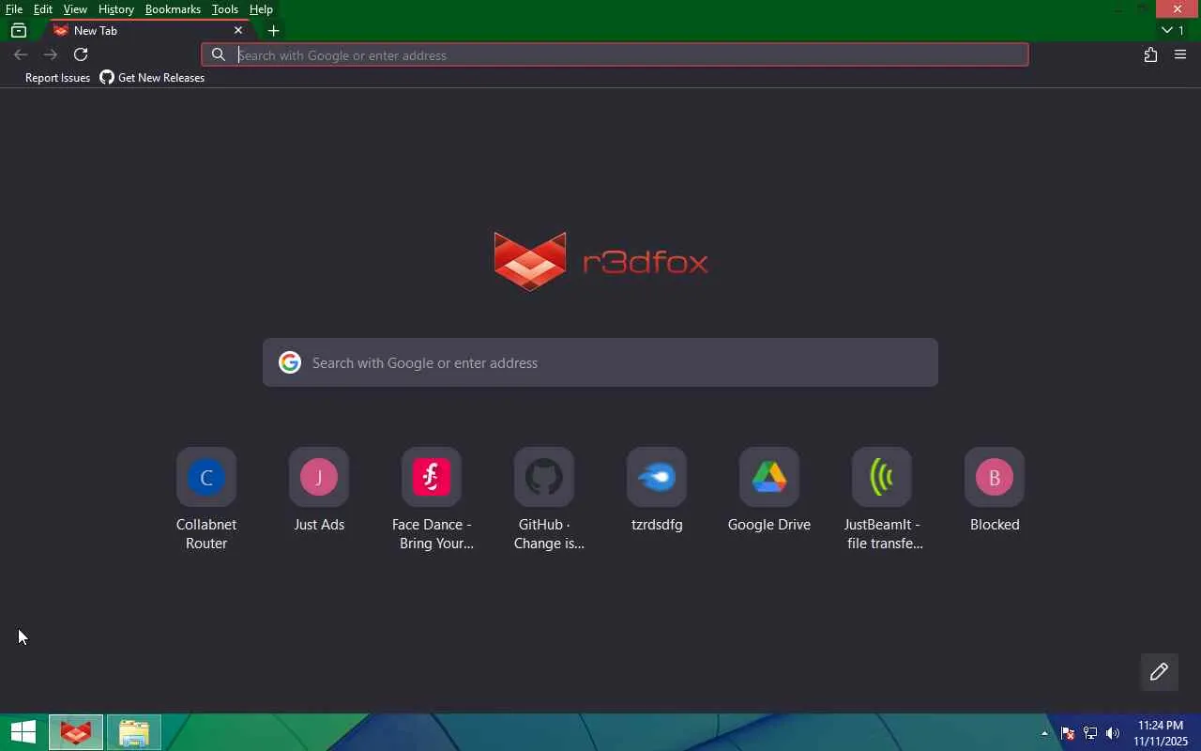Screen dimensions: 1201x751
Task: Click the r3dfox taskbar icon
Action: tap(76, 732)
